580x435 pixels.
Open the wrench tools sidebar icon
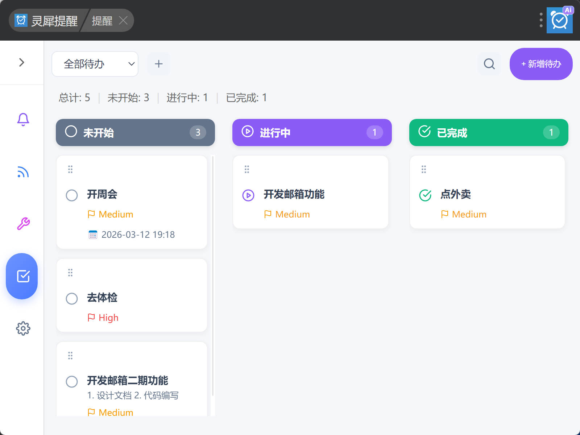tap(23, 224)
